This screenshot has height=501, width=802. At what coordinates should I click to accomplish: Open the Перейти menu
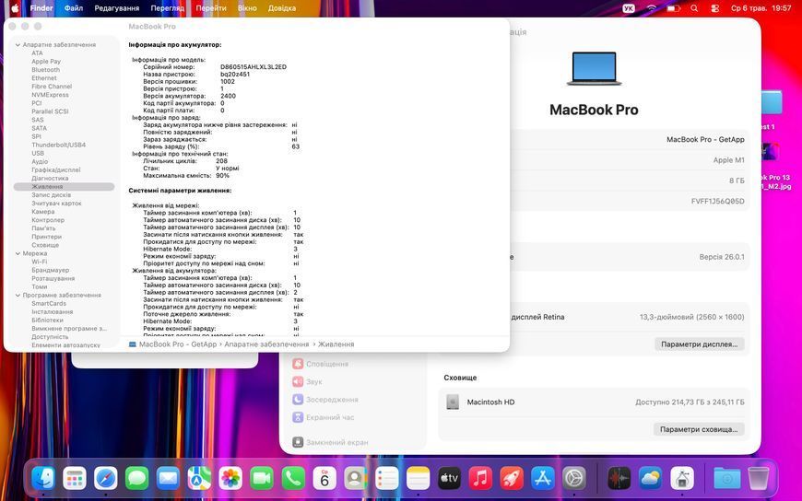coord(211,8)
